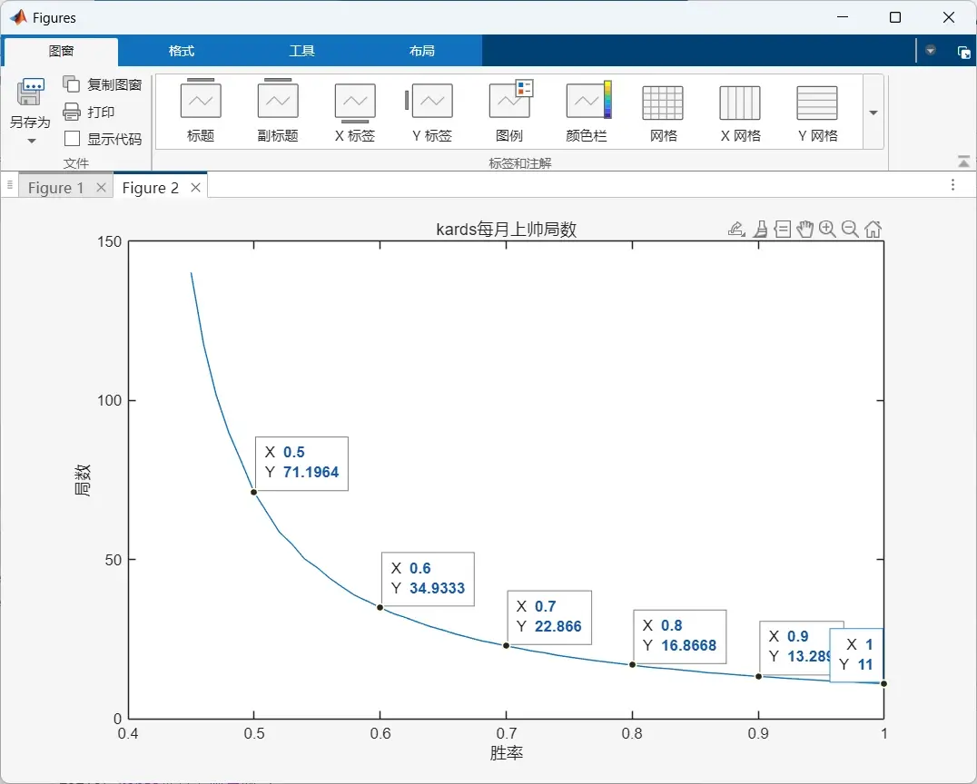Enable the 显示代码 checkbox
Screen dimensions: 977x784
tap(73, 138)
